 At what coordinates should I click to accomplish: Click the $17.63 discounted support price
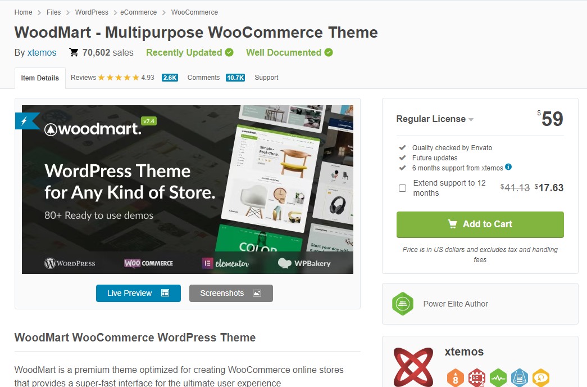tap(549, 187)
